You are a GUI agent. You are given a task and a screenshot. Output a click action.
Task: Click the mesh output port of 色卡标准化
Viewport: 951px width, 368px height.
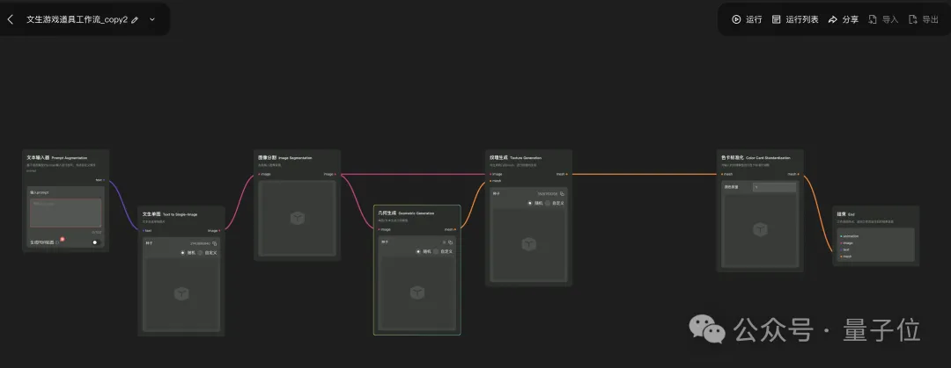pos(798,174)
